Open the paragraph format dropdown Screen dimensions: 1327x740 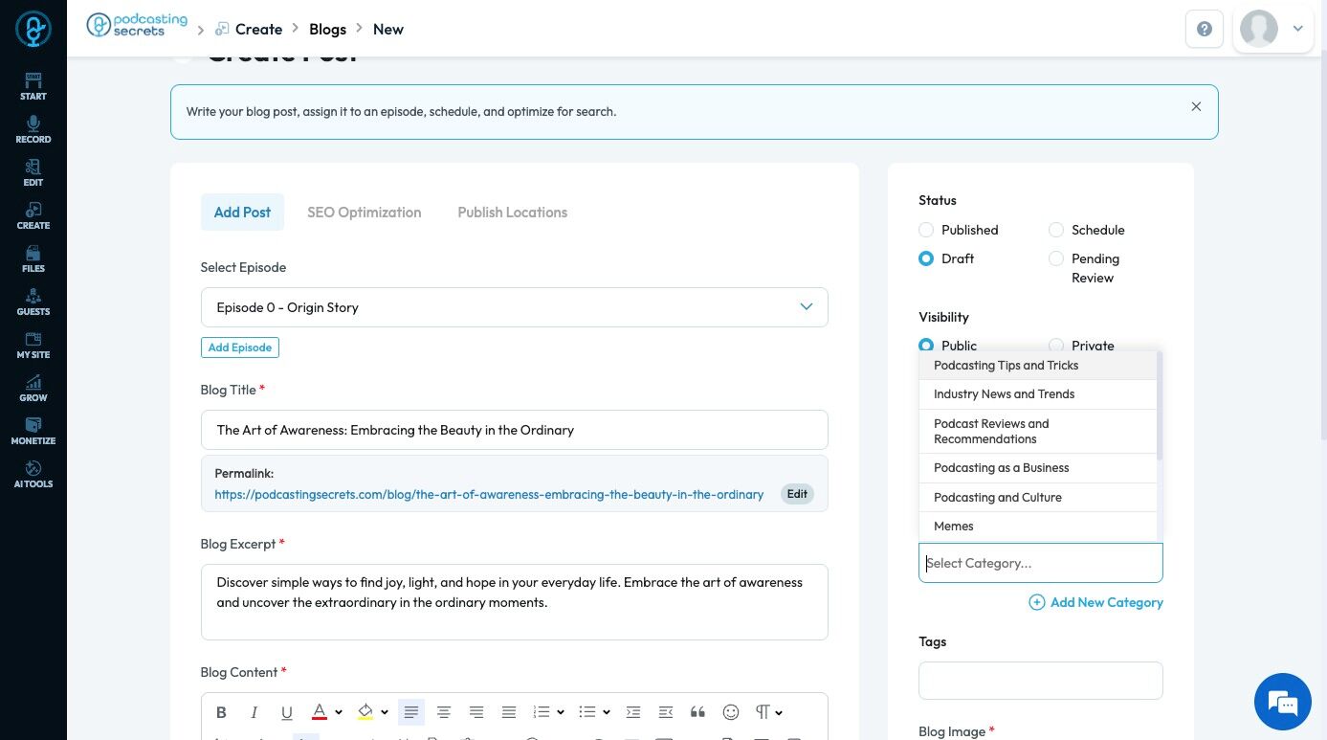click(x=769, y=712)
